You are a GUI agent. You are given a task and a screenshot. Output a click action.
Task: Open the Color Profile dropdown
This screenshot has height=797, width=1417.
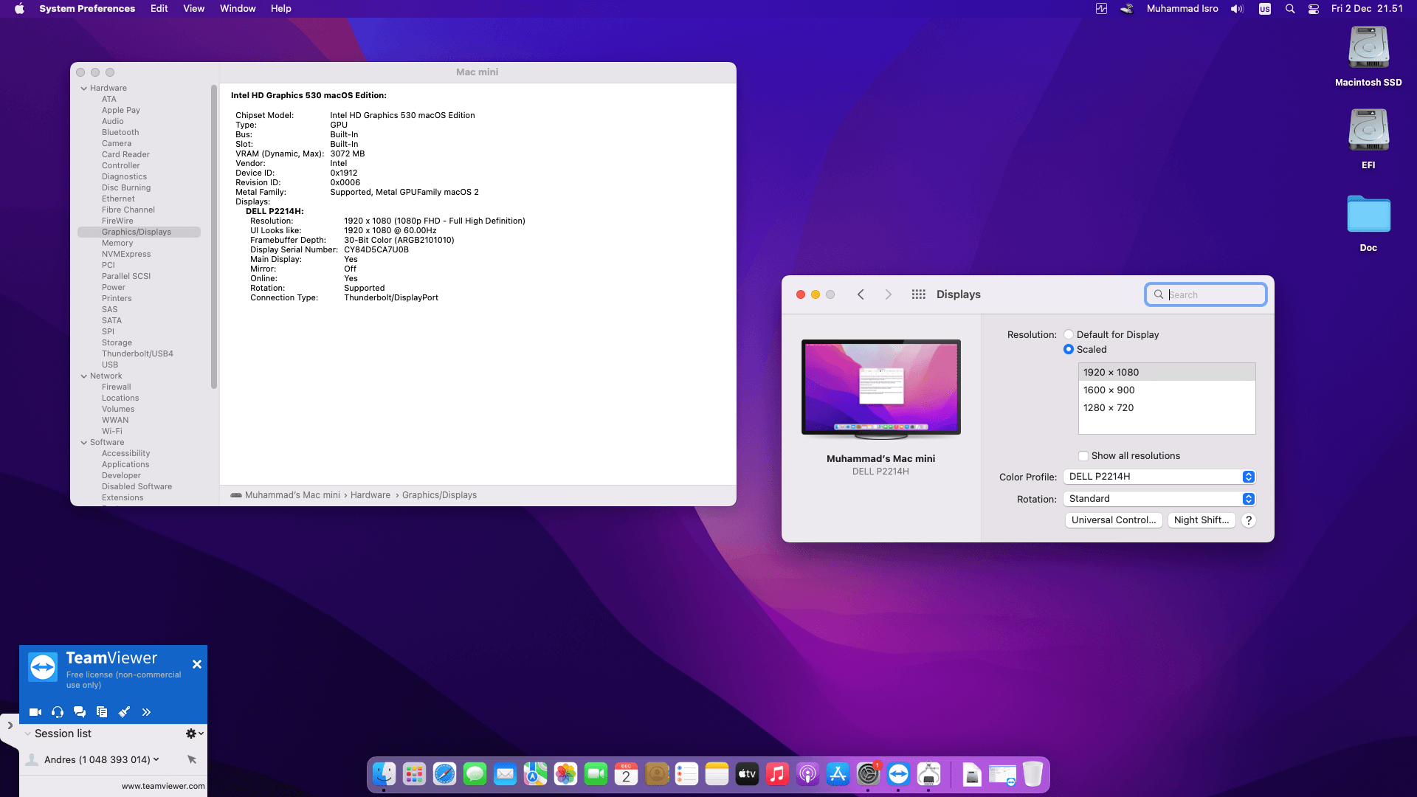pos(1159,477)
